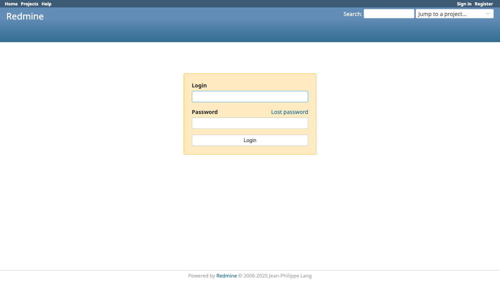
Task: Open the Help menu link
Action: point(46,4)
